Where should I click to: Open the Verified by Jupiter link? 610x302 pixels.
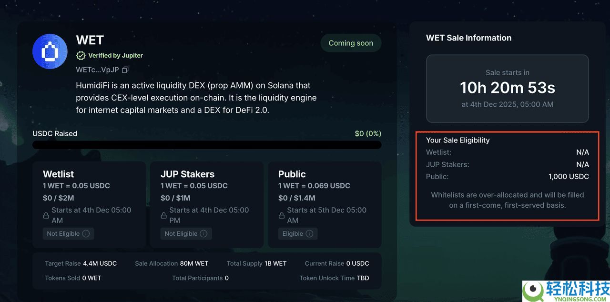coord(115,55)
